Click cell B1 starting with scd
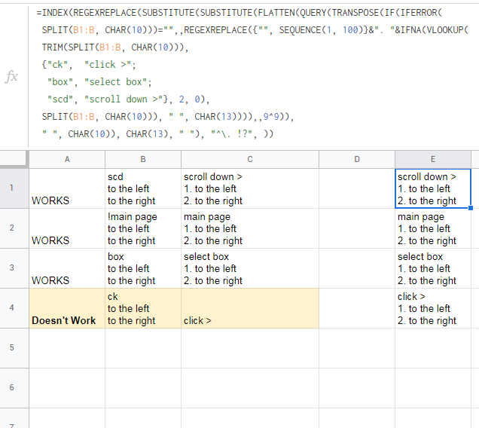 [x=143, y=188]
